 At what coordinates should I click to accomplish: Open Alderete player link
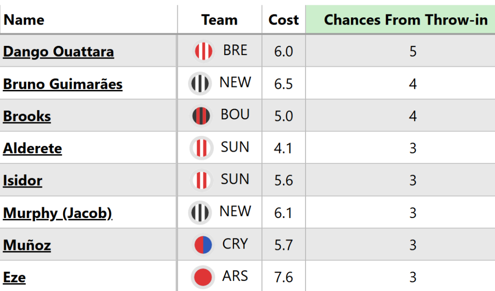point(32,148)
